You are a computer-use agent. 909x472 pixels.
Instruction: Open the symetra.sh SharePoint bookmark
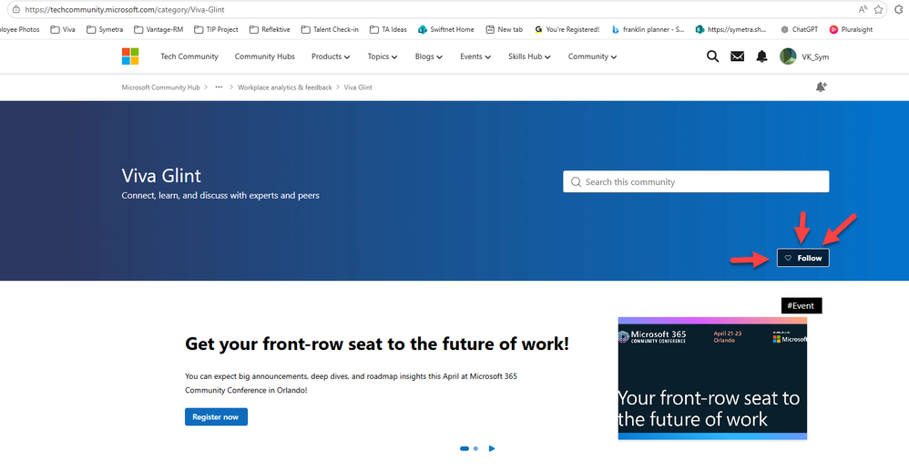[731, 29]
